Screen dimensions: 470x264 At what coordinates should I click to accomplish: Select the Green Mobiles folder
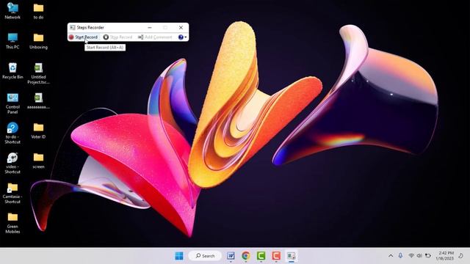(12, 223)
